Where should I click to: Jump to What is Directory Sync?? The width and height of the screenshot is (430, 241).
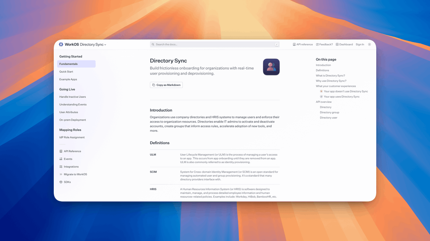pos(330,76)
